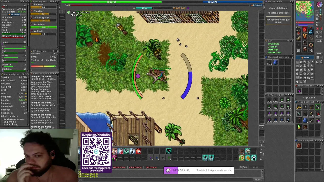Go up one level in Grey Backpack
The image size is (324, 182).
click(x=289, y=95)
